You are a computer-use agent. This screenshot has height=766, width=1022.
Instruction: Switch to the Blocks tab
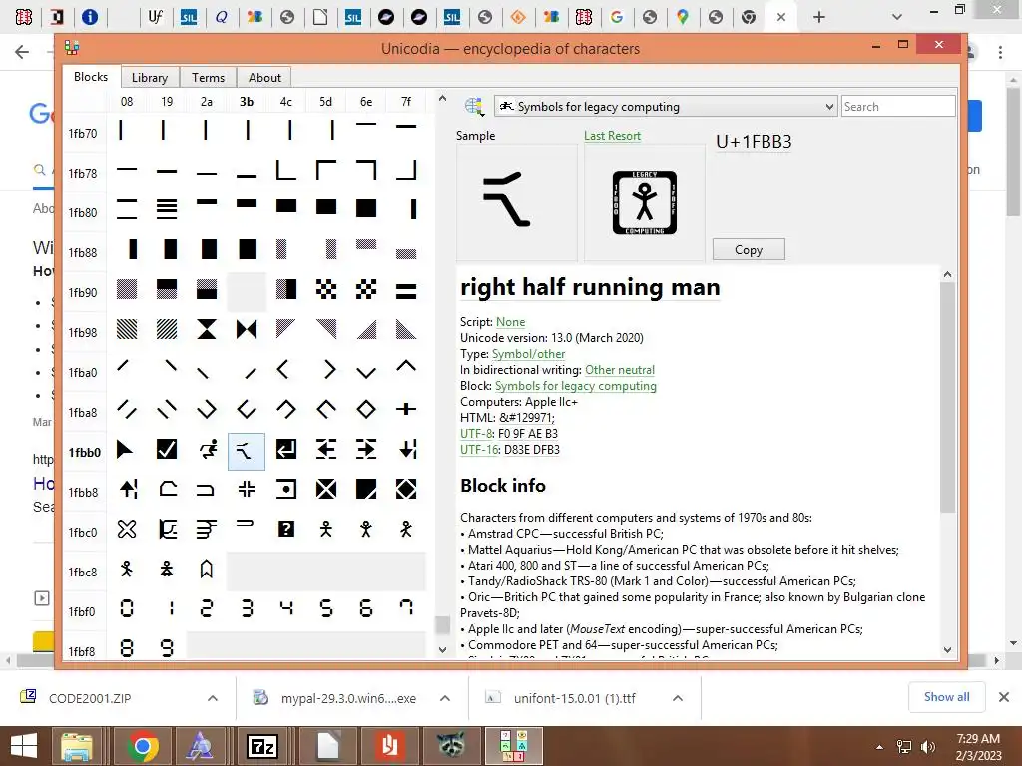(x=91, y=76)
